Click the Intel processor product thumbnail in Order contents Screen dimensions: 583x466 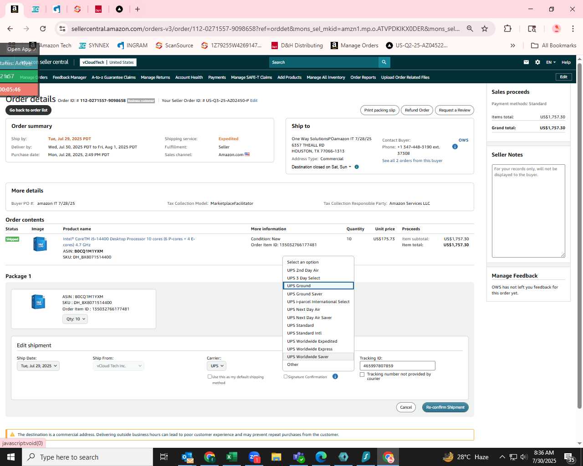pos(40,244)
